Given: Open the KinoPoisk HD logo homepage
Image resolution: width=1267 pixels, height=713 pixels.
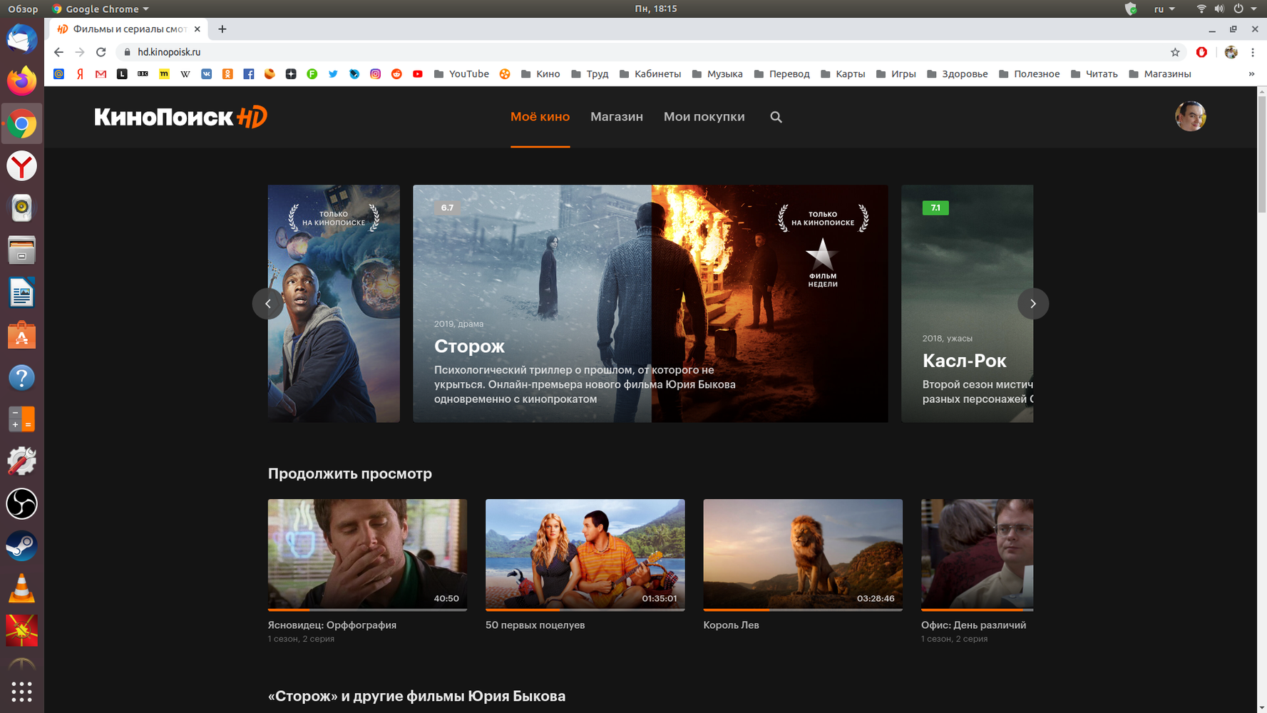Looking at the screenshot, I should pyautogui.click(x=181, y=117).
